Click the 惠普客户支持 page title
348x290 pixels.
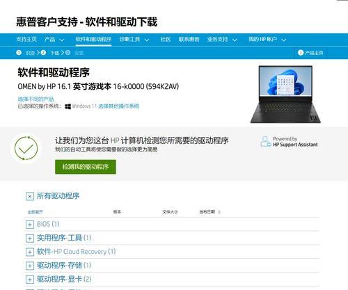coord(87,22)
